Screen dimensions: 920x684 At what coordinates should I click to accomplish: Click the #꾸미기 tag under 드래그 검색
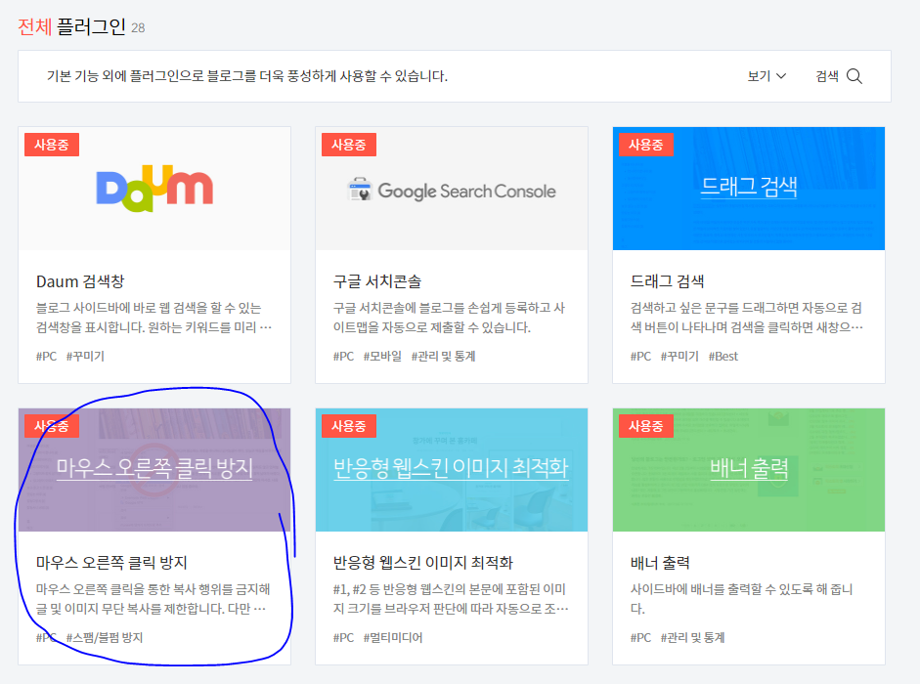[x=679, y=356]
